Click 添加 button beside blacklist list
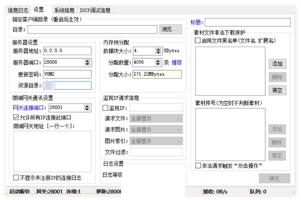 coord(277,64)
